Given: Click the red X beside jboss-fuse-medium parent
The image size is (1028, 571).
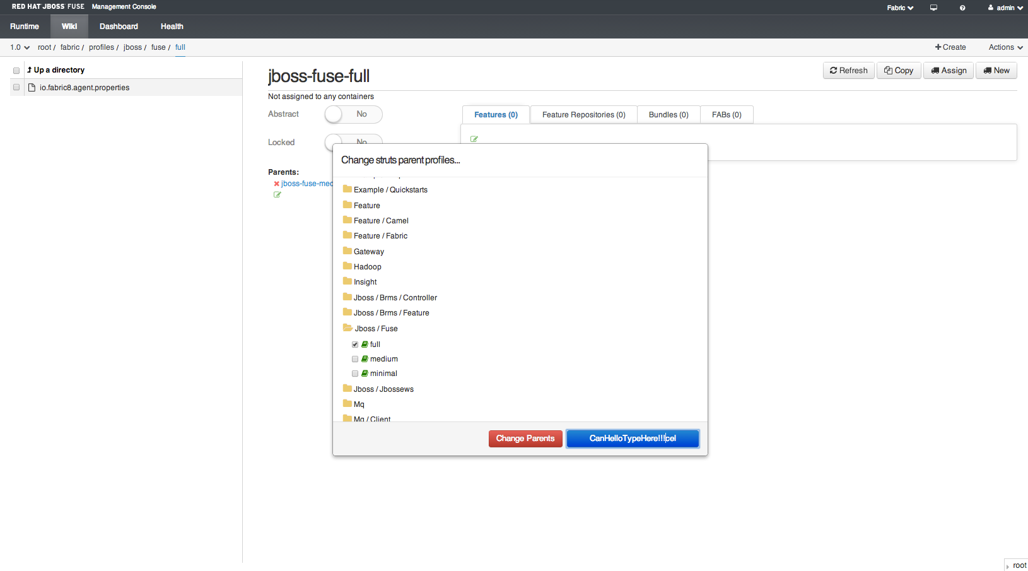Looking at the screenshot, I should click(276, 184).
